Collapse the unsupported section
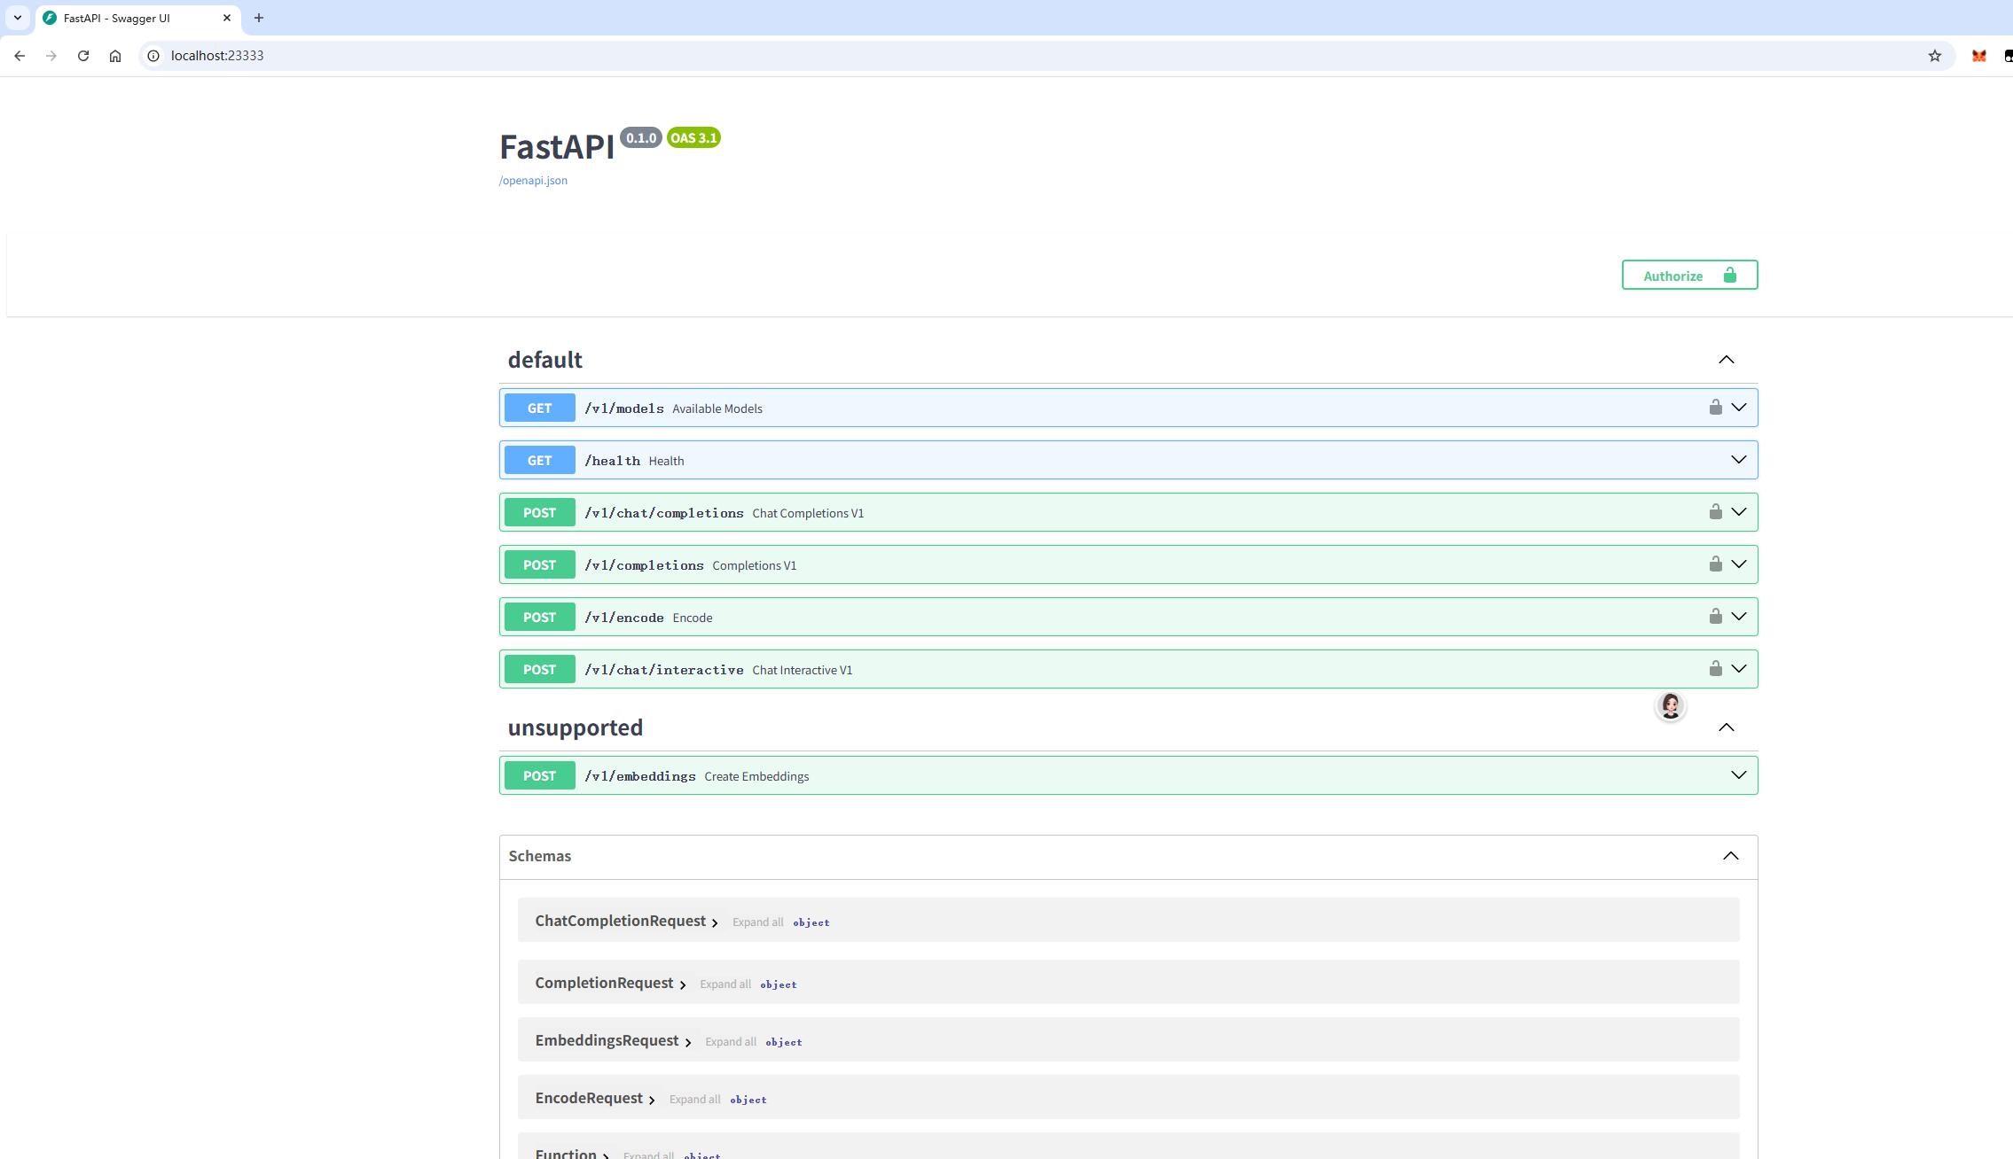 coord(1726,727)
